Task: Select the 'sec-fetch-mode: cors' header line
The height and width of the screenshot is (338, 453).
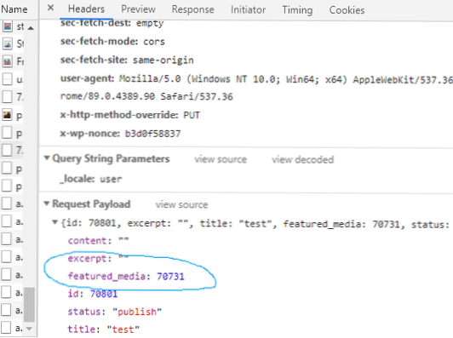Action: 112,42
